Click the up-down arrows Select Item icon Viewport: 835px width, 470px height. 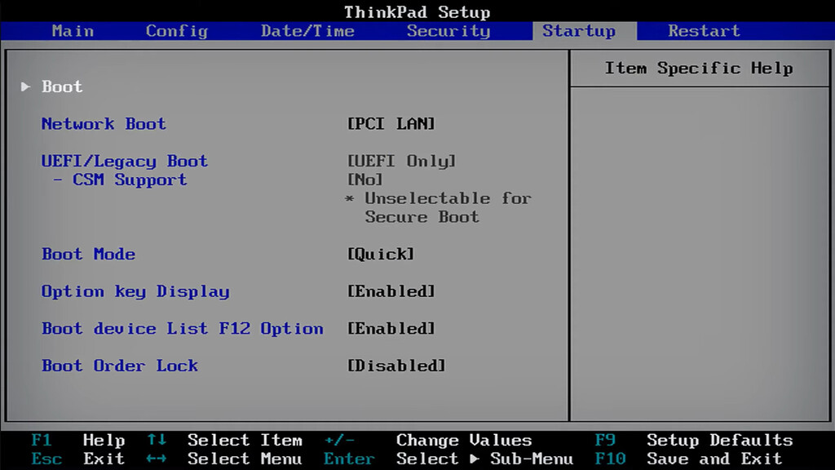(157, 440)
